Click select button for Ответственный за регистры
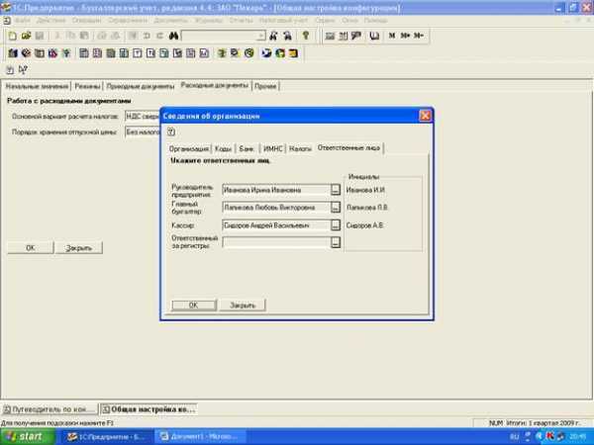This screenshot has width=594, height=445. tap(336, 242)
